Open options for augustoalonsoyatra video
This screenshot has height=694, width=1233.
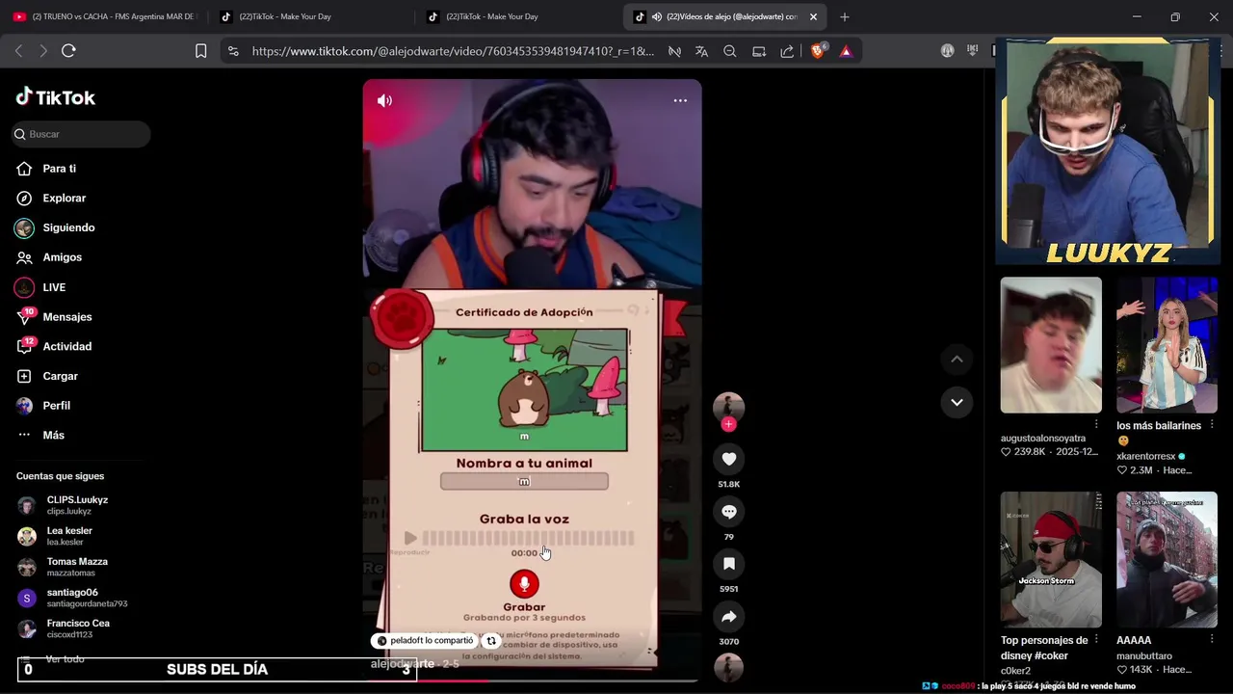pyautogui.click(x=1096, y=425)
